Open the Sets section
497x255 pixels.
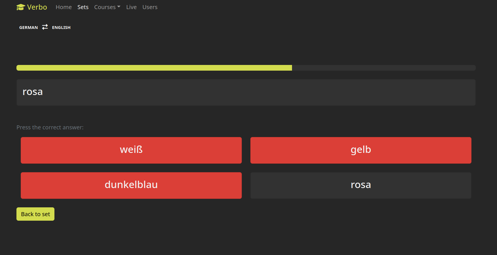coord(83,7)
